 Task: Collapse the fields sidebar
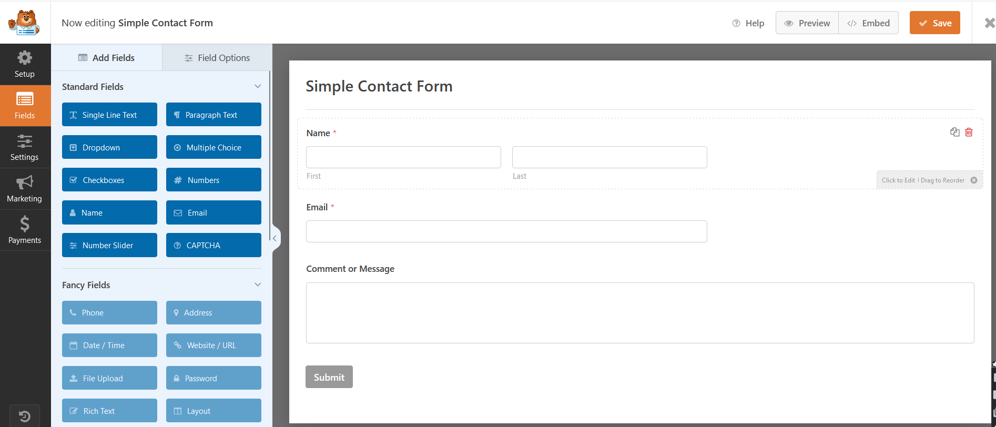pyautogui.click(x=275, y=238)
